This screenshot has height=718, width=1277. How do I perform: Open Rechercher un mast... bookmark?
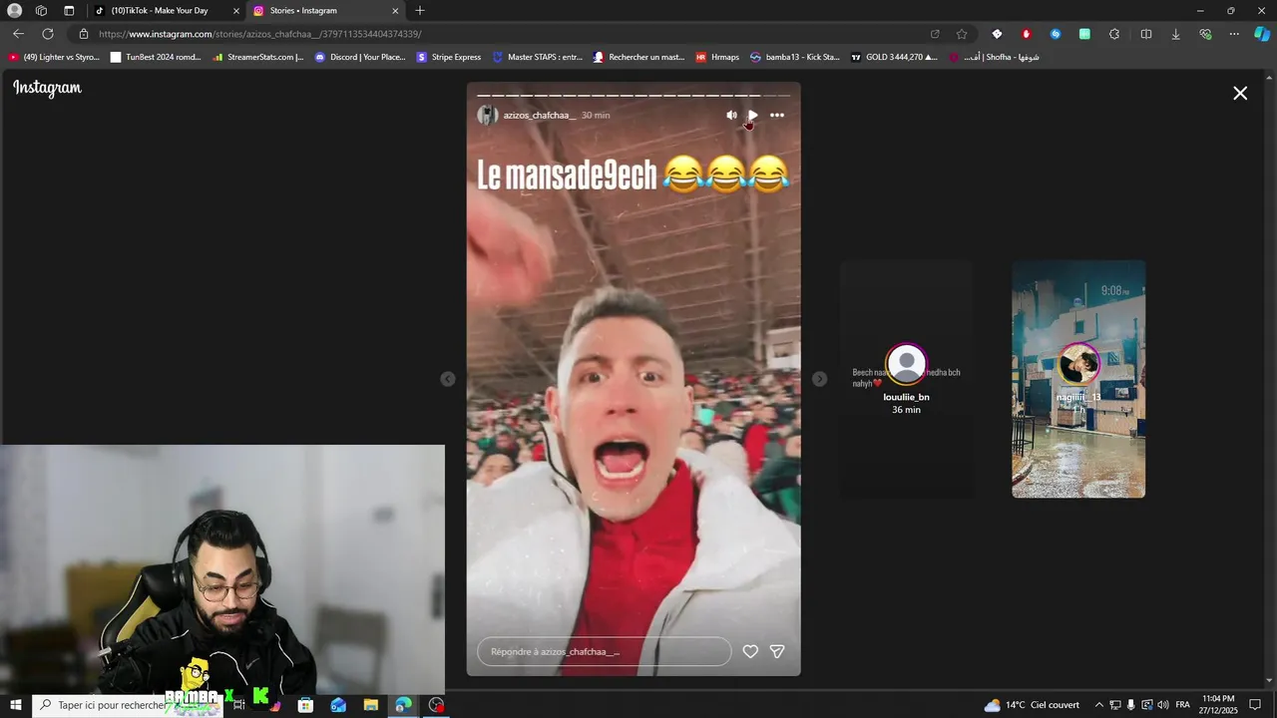pyautogui.click(x=638, y=57)
